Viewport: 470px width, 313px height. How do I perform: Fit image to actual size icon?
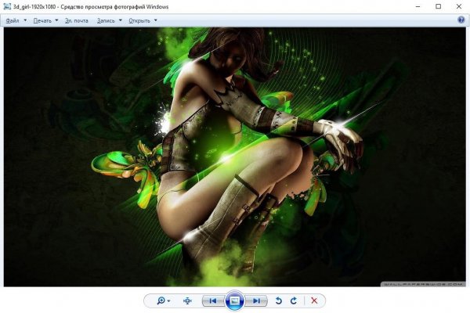[187, 300]
